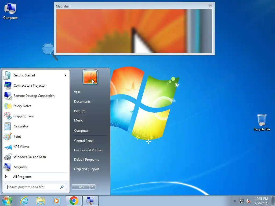This screenshot has height=206, width=275.
Task: Open the network tray icon
Action: (241, 201)
